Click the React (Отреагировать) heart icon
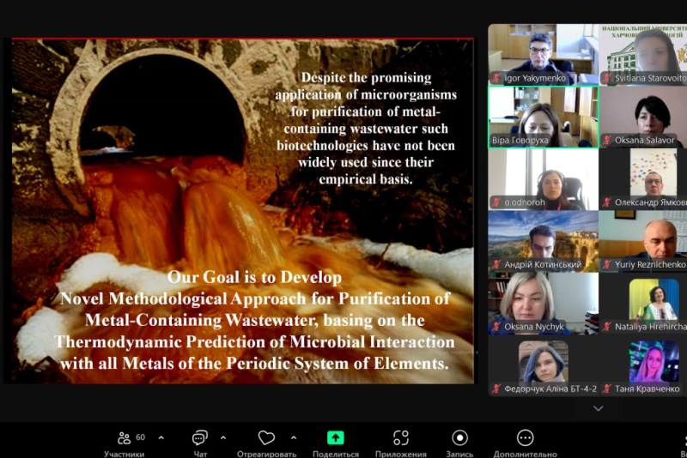This screenshot has width=687, height=458. (x=266, y=438)
